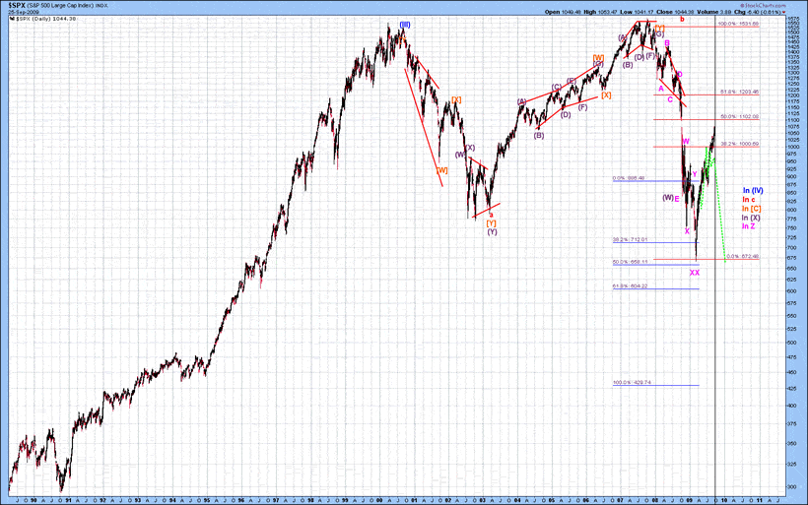
Task: Select the 61.8% 604.22 Fibonacci label
Action: click(634, 286)
